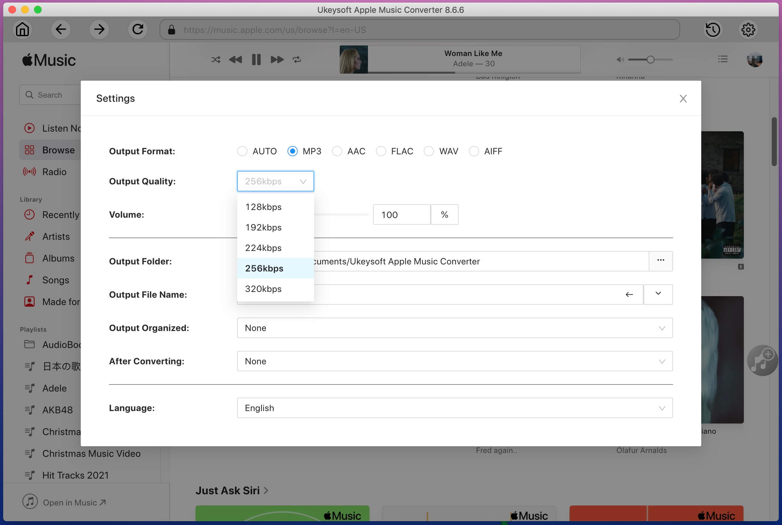Click the Settings dialog close button

tap(683, 99)
